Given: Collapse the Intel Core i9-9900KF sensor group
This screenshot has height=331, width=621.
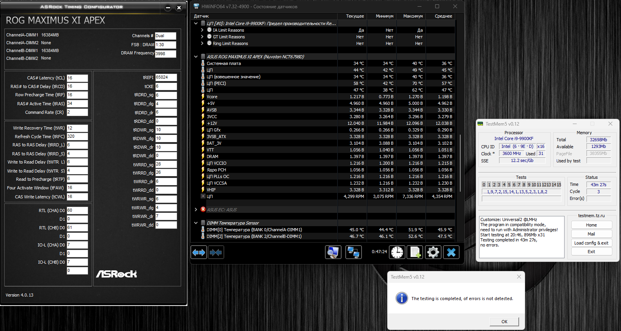Looking at the screenshot, I should [x=196, y=23].
